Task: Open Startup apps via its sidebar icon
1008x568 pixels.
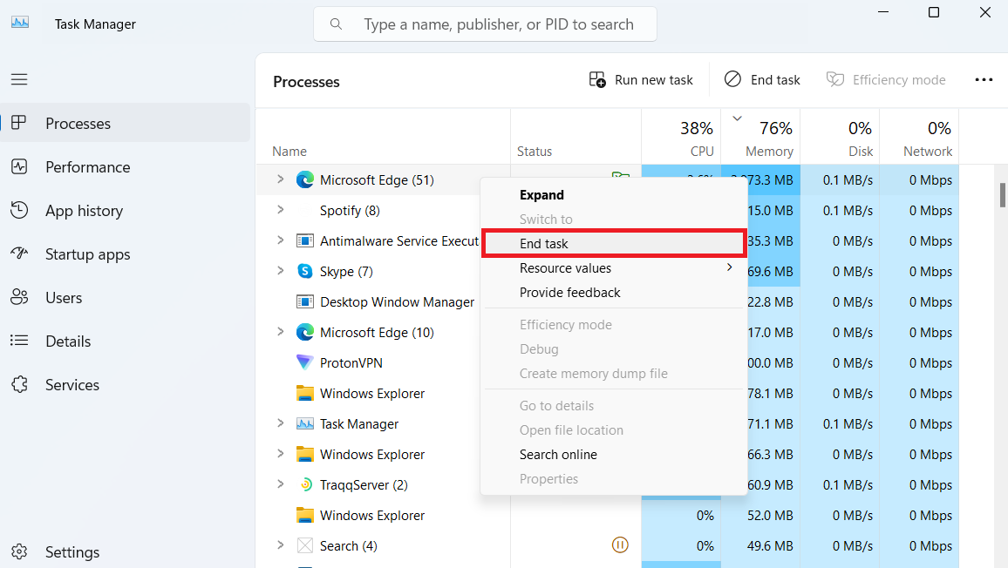Action: 19,254
